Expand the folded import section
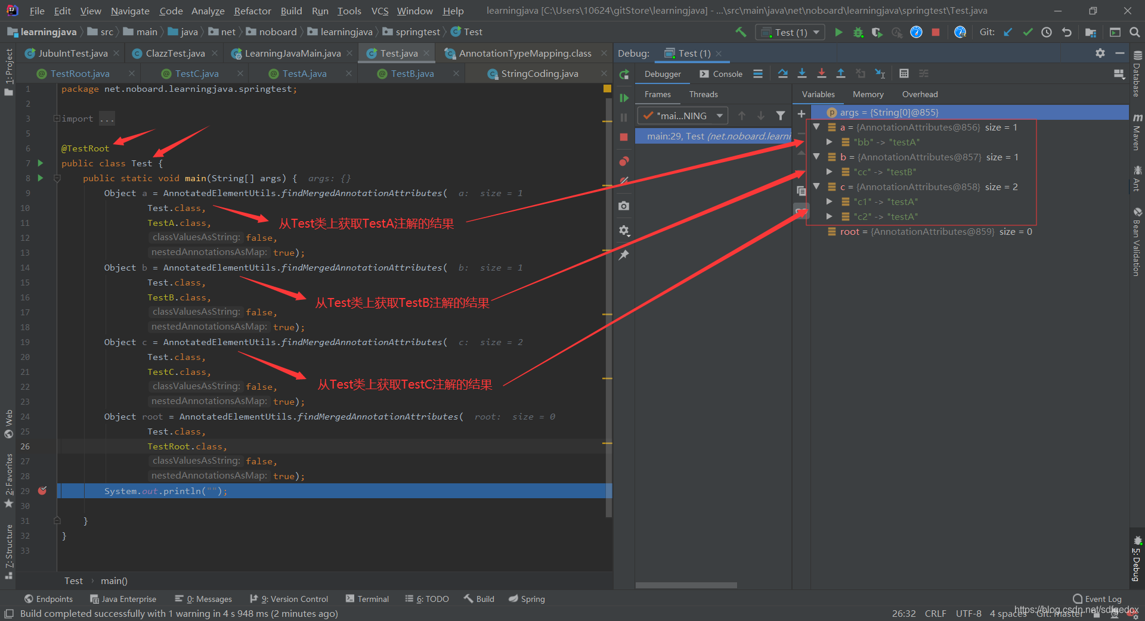Image resolution: width=1145 pixels, height=621 pixels. coord(57,119)
